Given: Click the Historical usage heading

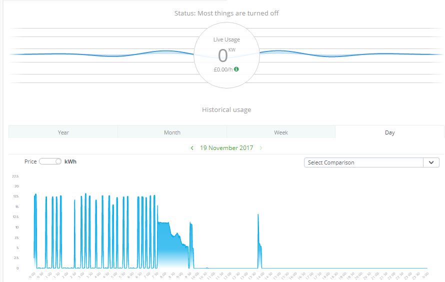Looking at the screenshot, I should pos(226,109).
